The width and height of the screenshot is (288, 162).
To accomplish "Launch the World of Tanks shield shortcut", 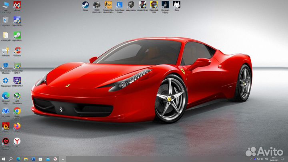I will [131, 6].
